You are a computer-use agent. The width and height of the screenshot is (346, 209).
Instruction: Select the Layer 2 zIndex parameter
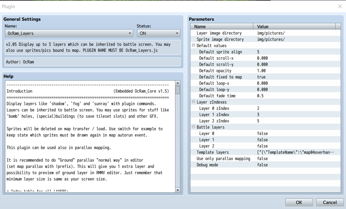[266, 121]
